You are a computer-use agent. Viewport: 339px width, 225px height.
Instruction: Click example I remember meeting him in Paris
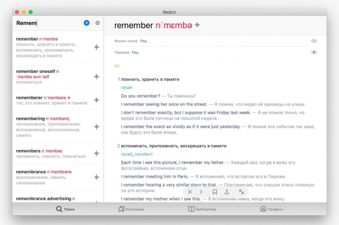point(155,177)
